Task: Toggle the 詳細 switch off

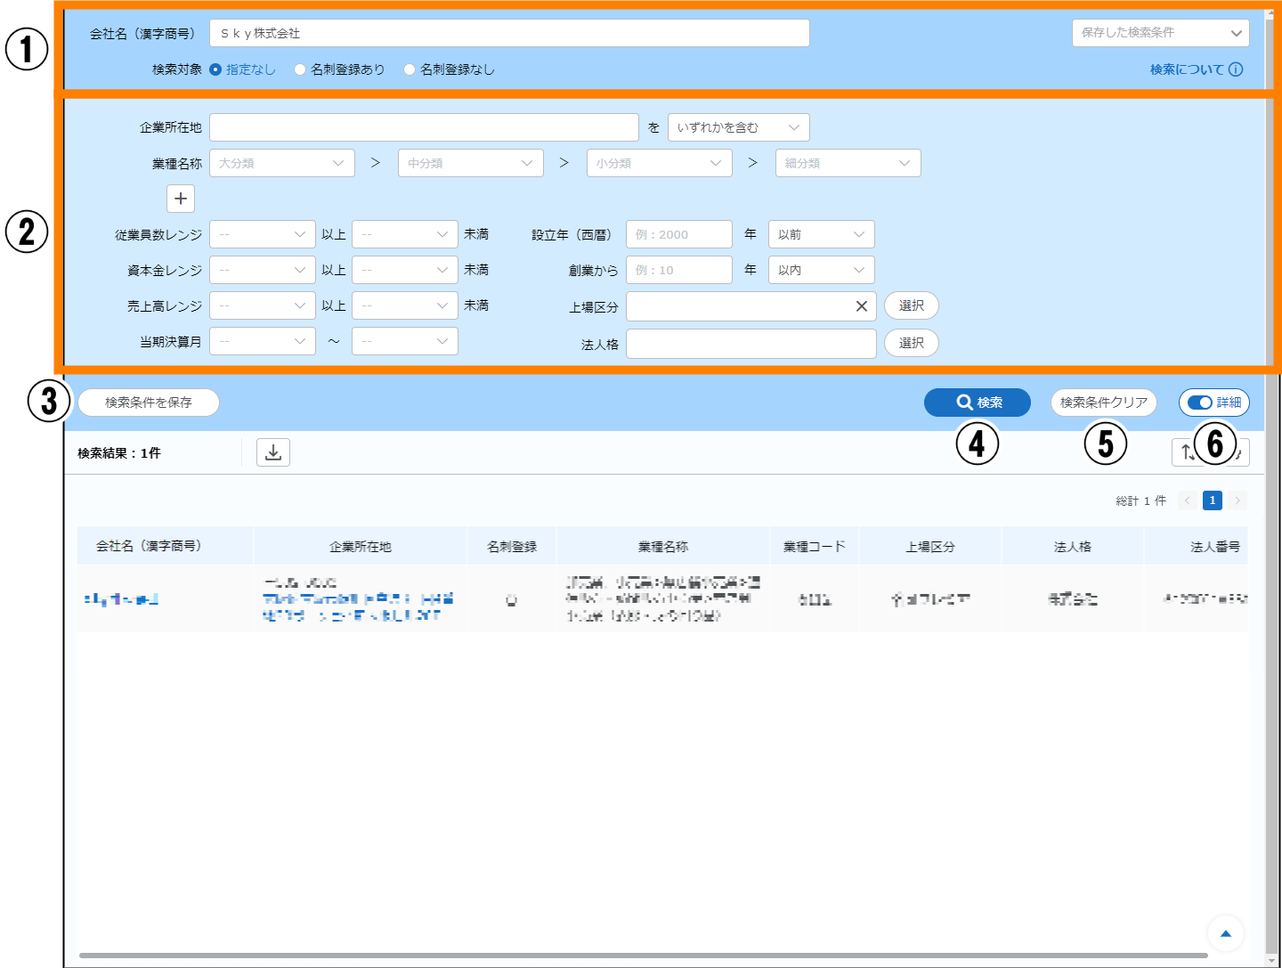Action: click(1200, 403)
